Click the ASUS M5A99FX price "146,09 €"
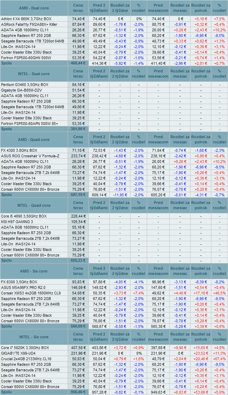Viewport: 228px width, 395px height. point(79,287)
